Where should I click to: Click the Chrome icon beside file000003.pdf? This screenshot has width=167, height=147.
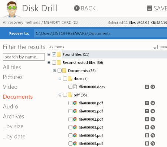pos(75,127)
